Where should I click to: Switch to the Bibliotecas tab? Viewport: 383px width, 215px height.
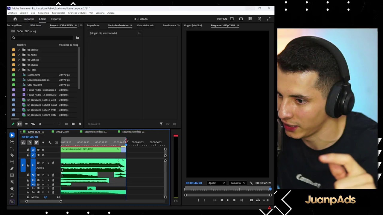click(x=36, y=25)
